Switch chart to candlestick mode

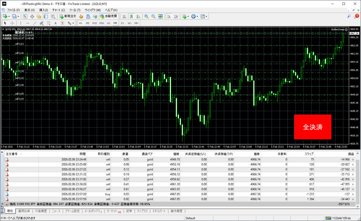tap(131, 17)
